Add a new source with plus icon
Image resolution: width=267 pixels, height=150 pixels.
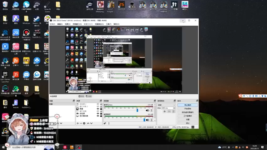pyautogui.click(x=78, y=123)
